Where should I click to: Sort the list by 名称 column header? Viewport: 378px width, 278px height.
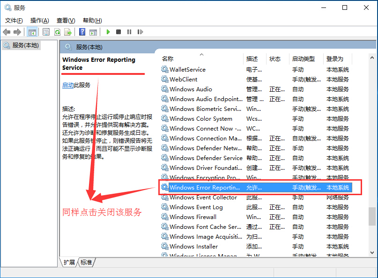tap(168, 59)
